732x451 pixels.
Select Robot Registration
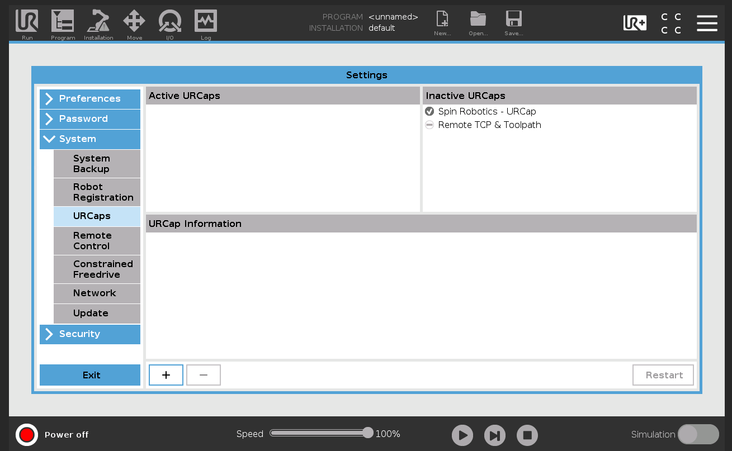97,192
